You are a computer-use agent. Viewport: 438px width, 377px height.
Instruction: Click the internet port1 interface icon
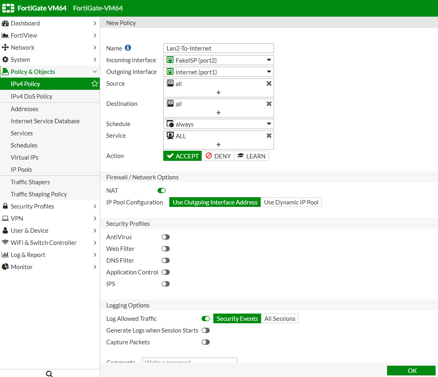[170, 72]
